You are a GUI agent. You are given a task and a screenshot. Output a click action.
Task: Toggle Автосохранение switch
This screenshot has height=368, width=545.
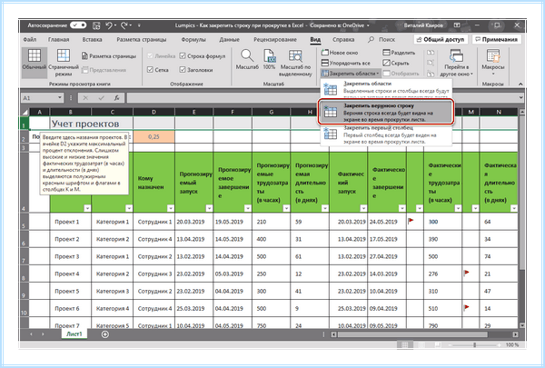click(x=78, y=25)
